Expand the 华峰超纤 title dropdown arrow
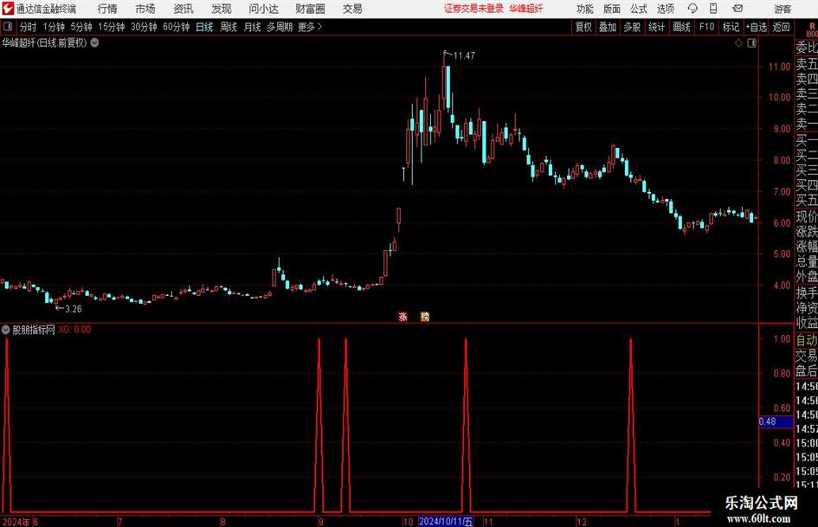This screenshot has width=818, height=527. tap(95, 42)
